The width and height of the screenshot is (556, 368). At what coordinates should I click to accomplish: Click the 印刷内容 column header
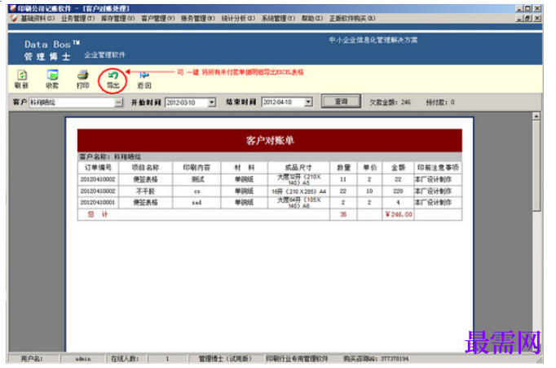click(196, 168)
